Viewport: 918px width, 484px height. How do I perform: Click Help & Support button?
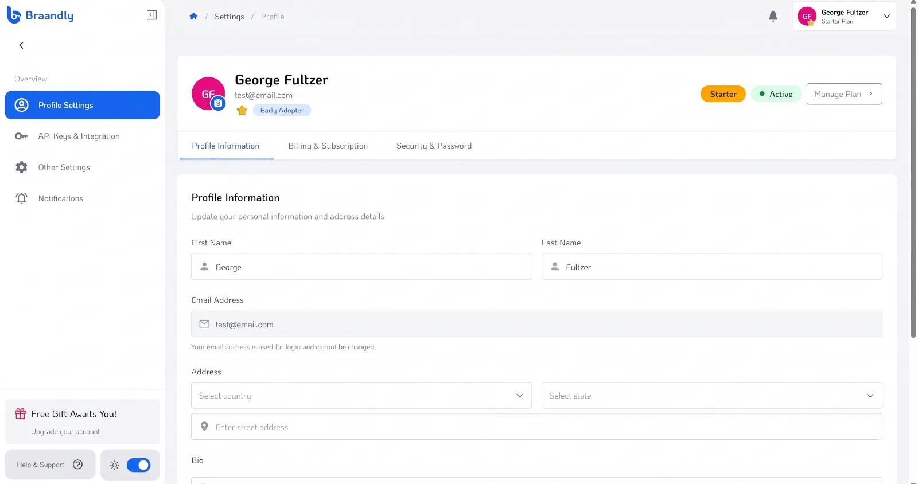[x=50, y=465]
